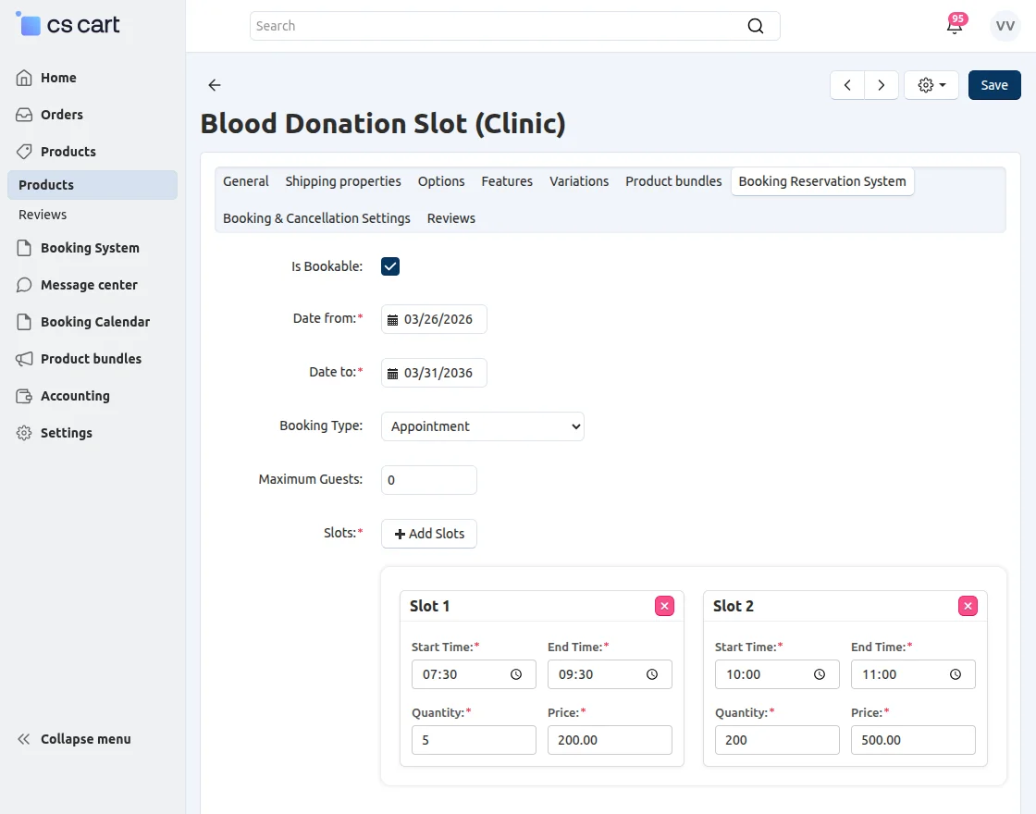Open the Booking & Cancellation Settings tab
Screen dimensions: 1036x814
(x=316, y=218)
